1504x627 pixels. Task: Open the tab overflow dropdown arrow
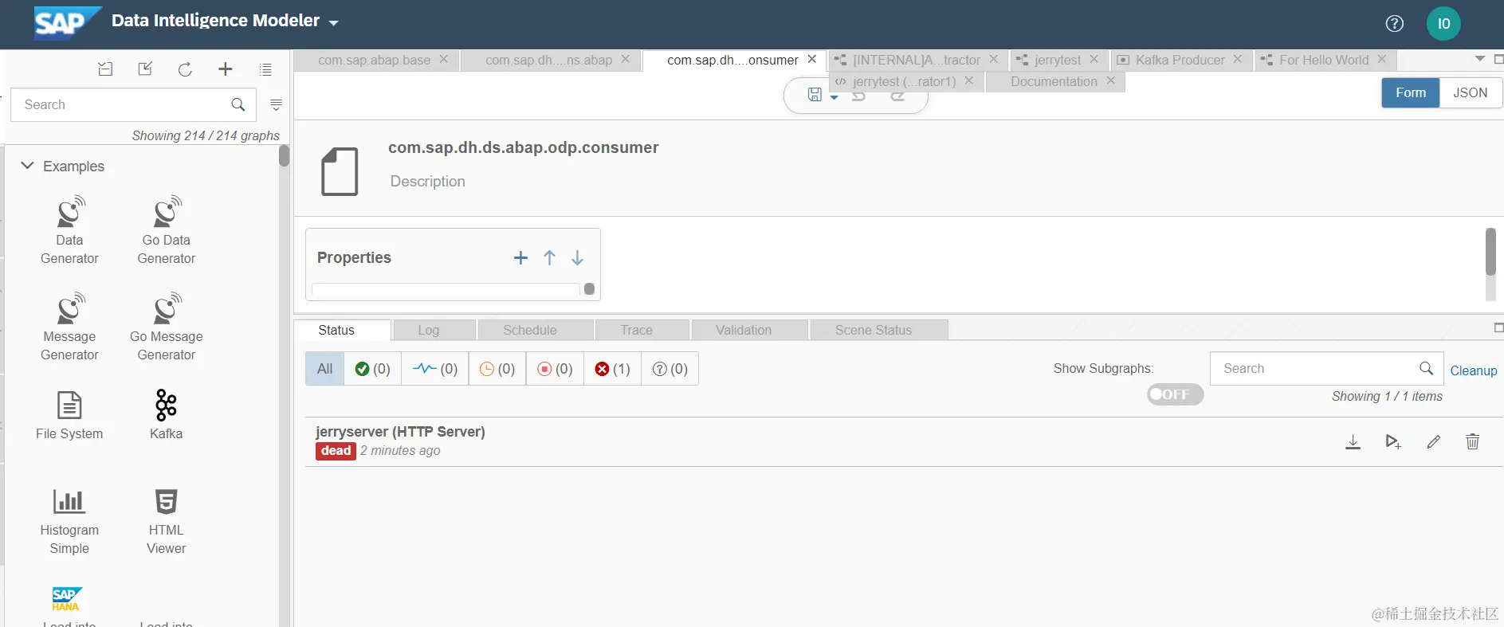pyautogui.click(x=1479, y=59)
